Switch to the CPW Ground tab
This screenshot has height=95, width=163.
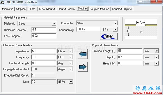tap(47, 9)
